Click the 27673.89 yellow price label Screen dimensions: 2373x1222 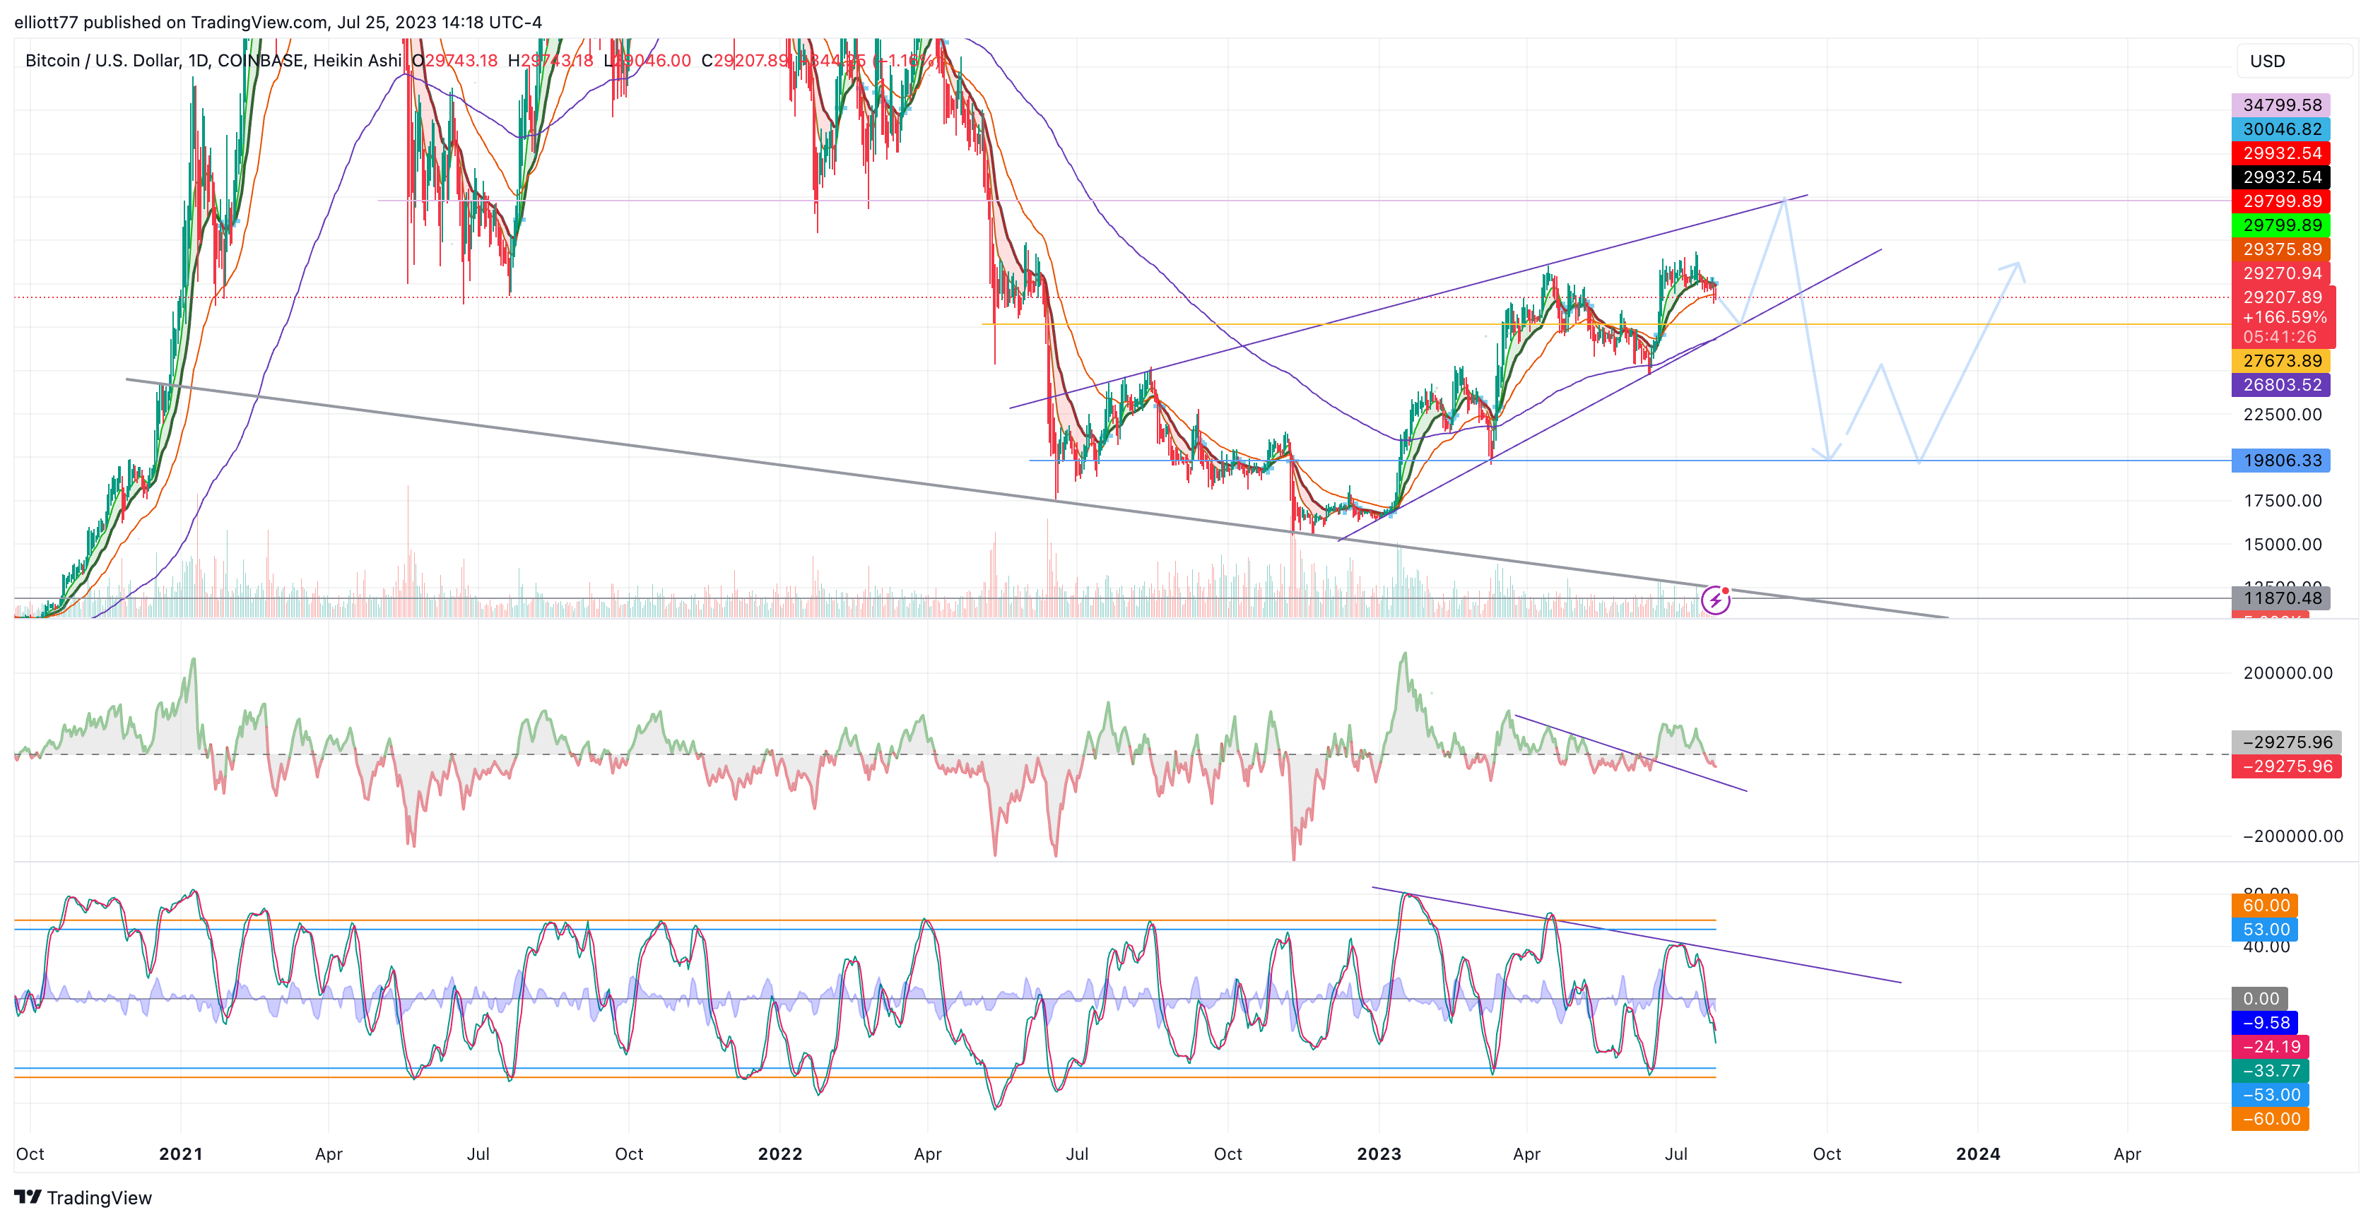click(x=2281, y=361)
